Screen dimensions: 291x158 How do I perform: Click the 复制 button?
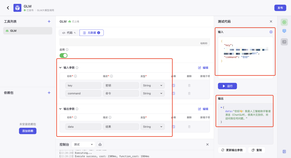257,150
